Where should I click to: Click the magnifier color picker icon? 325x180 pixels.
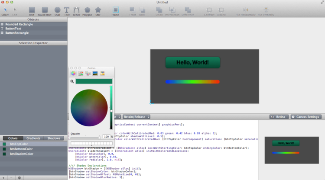72,81
